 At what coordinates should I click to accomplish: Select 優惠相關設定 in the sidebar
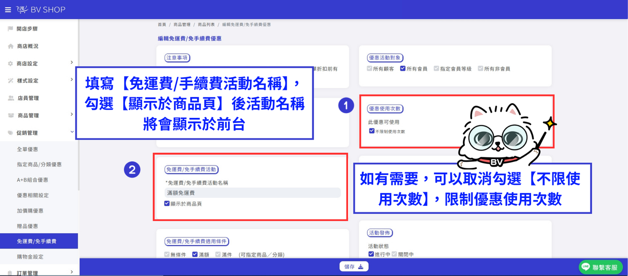point(33,195)
